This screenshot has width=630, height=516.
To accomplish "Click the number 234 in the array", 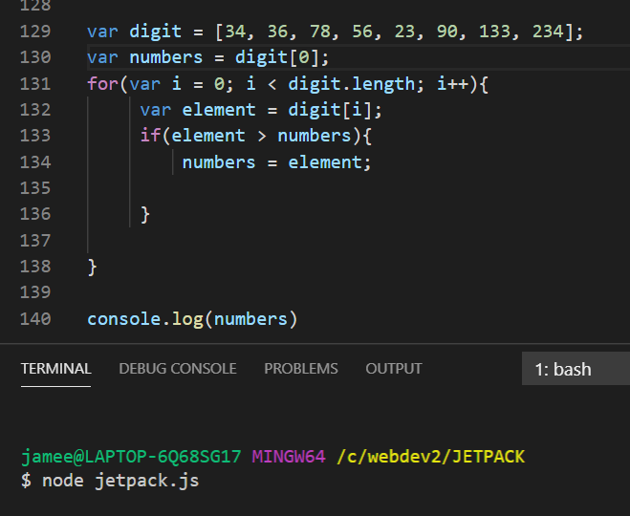I will point(549,32).
